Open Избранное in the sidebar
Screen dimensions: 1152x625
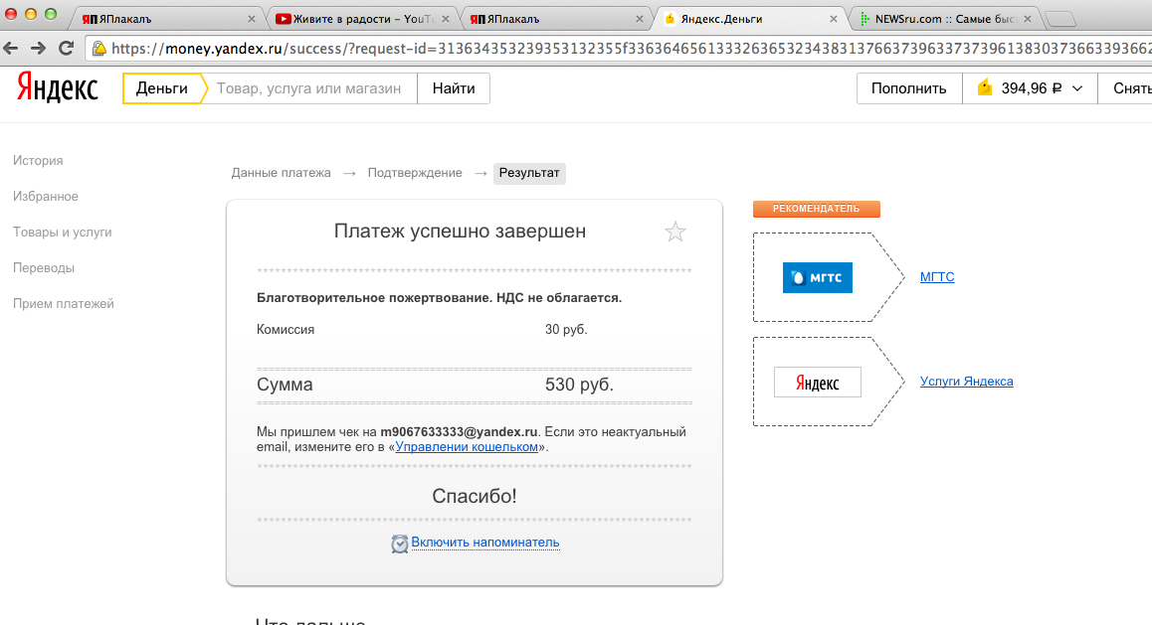pyautogui.click(x=46, y=197)
